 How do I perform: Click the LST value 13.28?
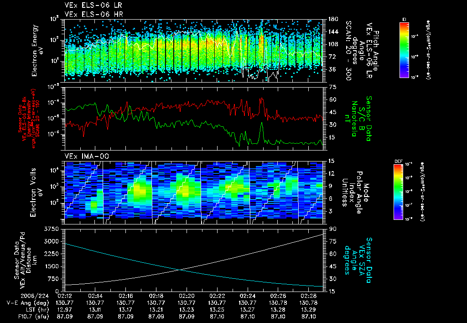pos(278,310)
